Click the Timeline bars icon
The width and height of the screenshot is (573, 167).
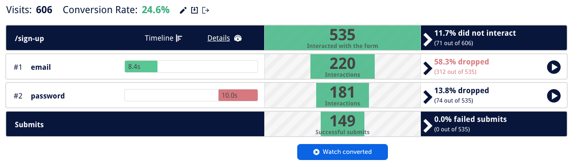tap(179, 38)
